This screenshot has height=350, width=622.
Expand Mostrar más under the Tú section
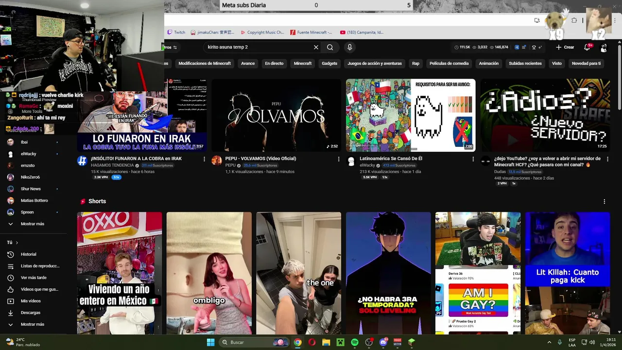[33, 324]
